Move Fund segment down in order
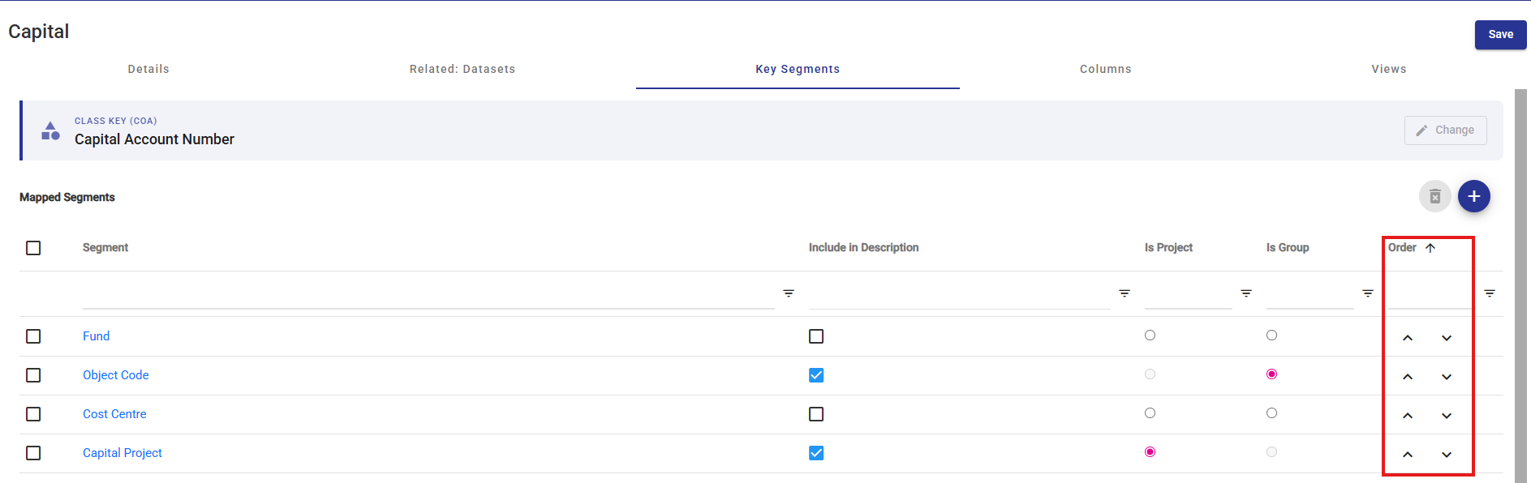The image size is (1531, 483). click(1447, 338)
